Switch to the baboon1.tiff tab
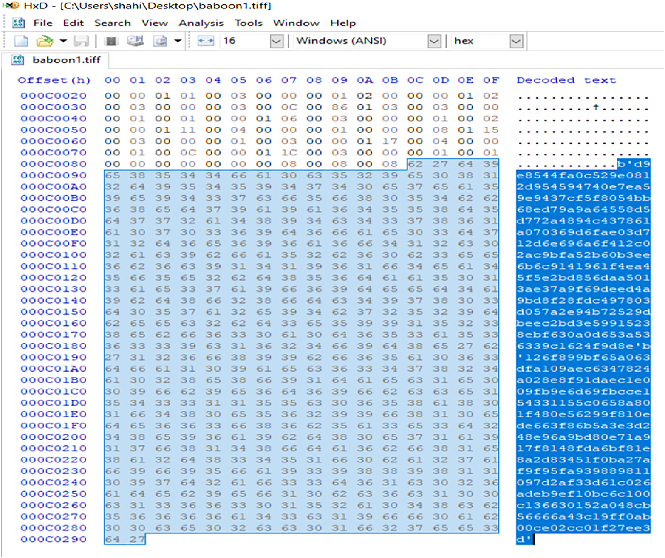The width and height of the screenshot is (665, 558). point(66,60)
